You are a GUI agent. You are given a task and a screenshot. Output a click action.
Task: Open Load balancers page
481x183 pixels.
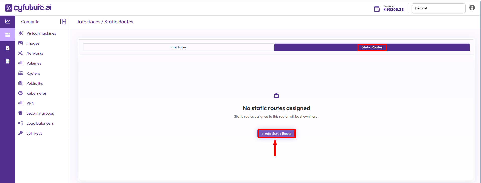pyautogui.click(x=40, y=123)
